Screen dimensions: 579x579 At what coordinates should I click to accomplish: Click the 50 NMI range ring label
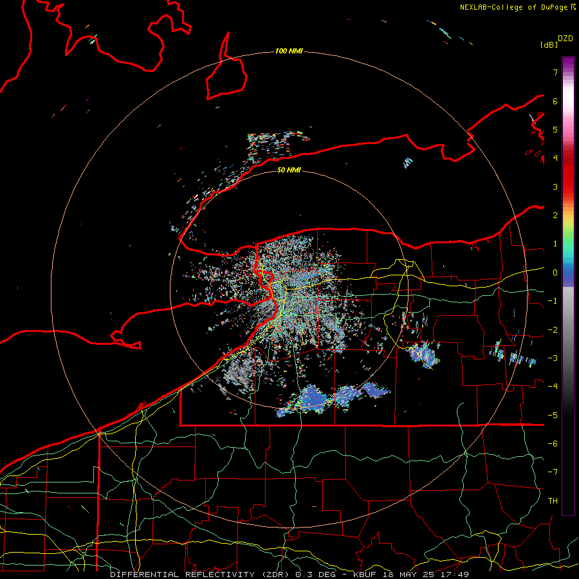point(289,170)
